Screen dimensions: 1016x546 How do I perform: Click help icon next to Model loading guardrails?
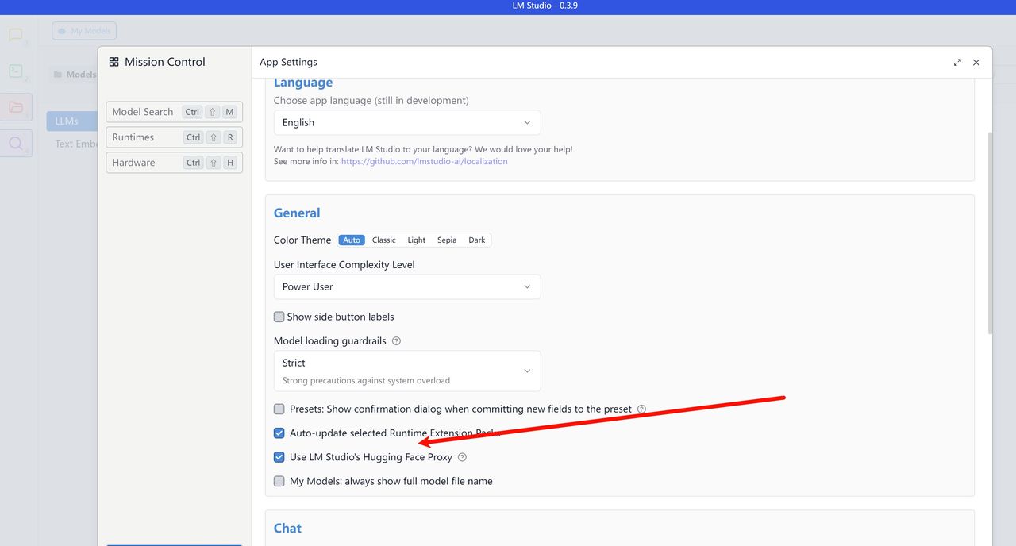[396, 341]
